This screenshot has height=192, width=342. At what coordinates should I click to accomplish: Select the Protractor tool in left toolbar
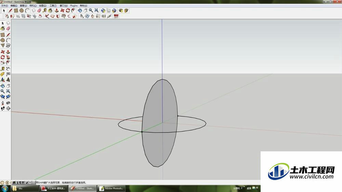coord(3,74)
